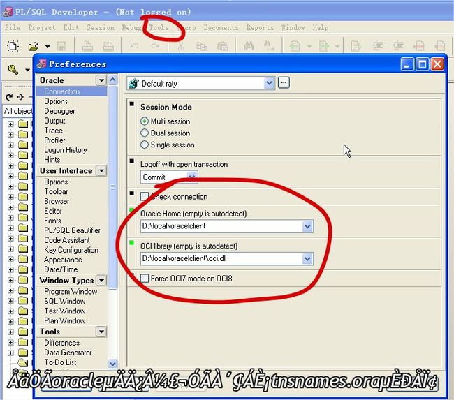Open the Session menu
The width and height of the screenshot is (454, 400).
100,27
